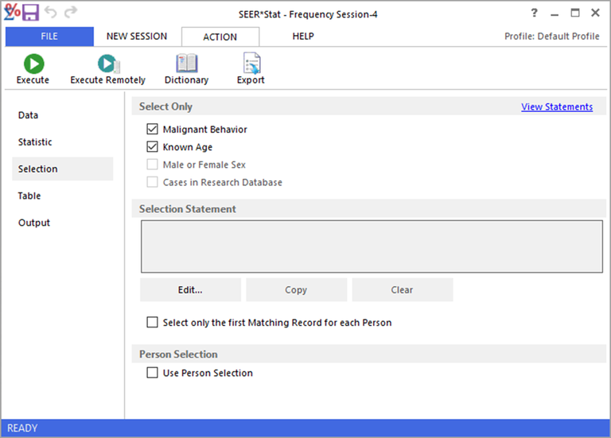This screenshot has height=438, width=611.
Task: Open the FILE menu
Action: click(x=49, y=37)
